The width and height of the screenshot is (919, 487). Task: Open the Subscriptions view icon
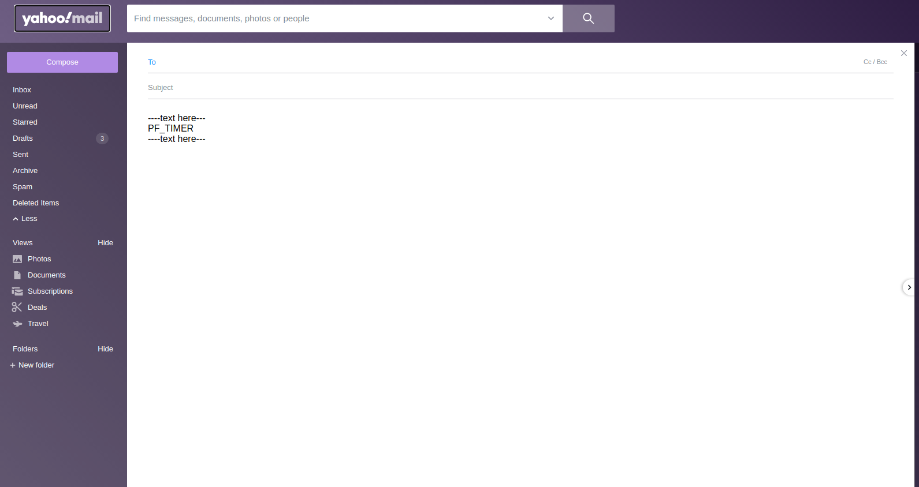17,291
